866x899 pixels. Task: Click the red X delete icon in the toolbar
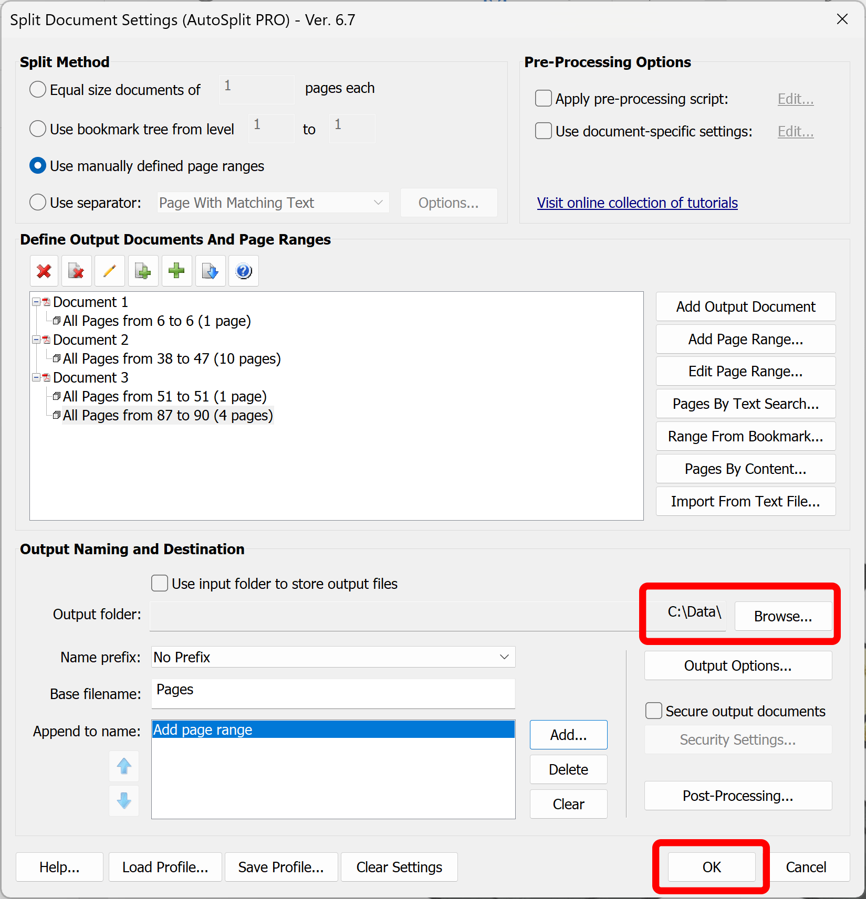click(45, 271)
